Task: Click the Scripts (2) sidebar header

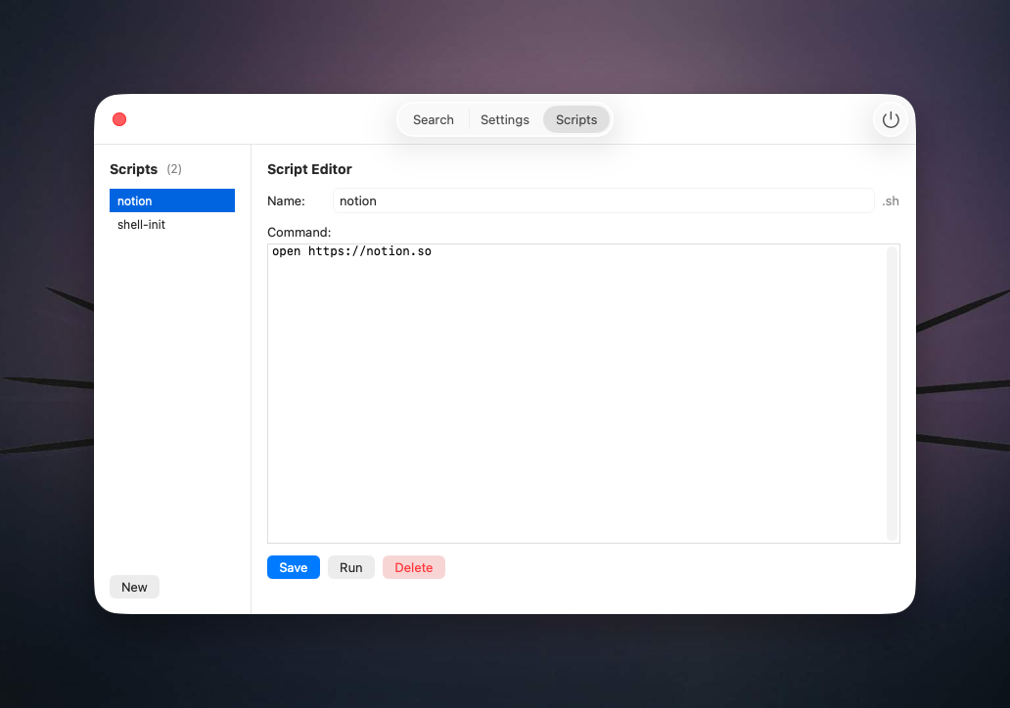Action: pyautogui.click(x=134, y=169)
